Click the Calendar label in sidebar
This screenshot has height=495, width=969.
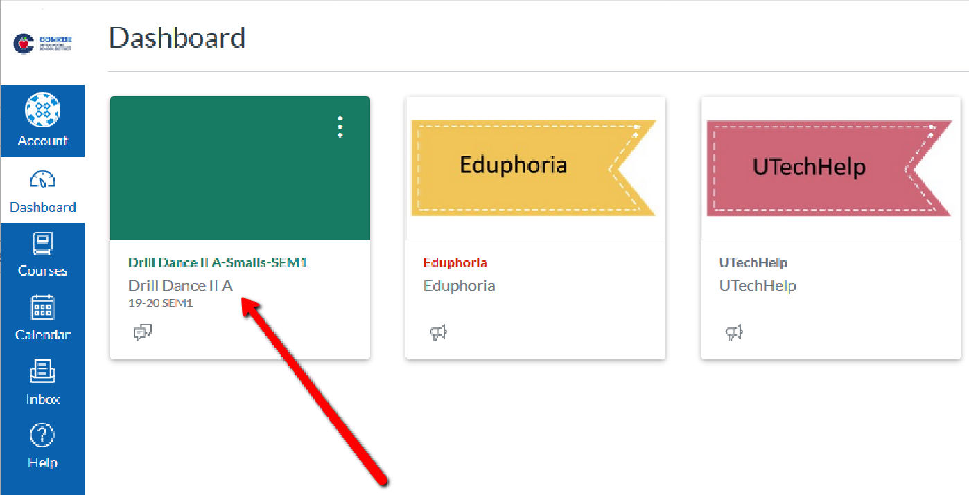42,334
